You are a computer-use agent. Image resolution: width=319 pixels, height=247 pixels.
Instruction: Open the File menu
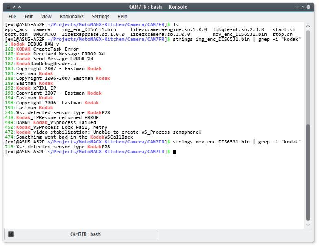(12, 16)
